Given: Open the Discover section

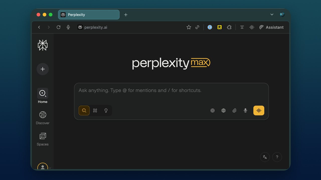Looking at the screenshot, I should 43,117.
